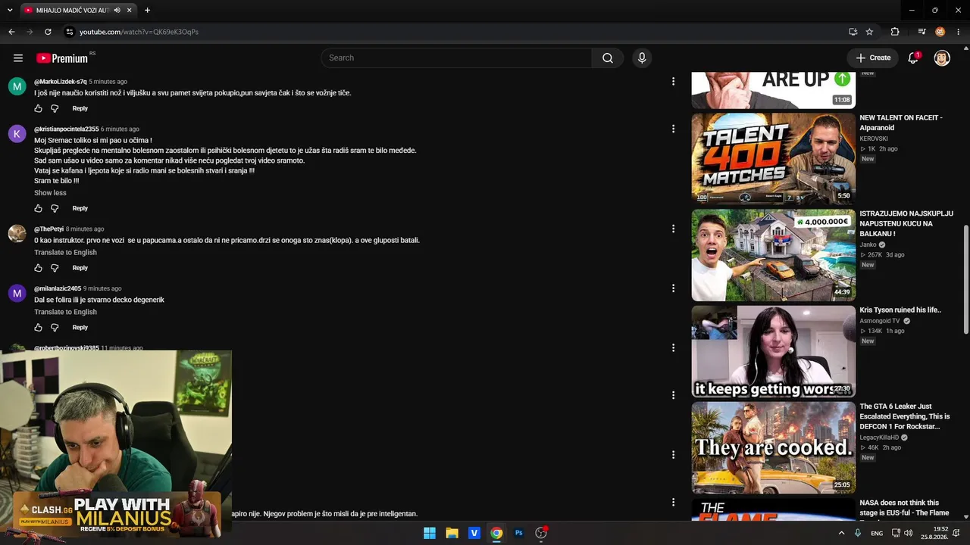The height and width of the screenshot is (545, 970).
Task: Open the YouTube account avatar menu
Action: (942, 58)
